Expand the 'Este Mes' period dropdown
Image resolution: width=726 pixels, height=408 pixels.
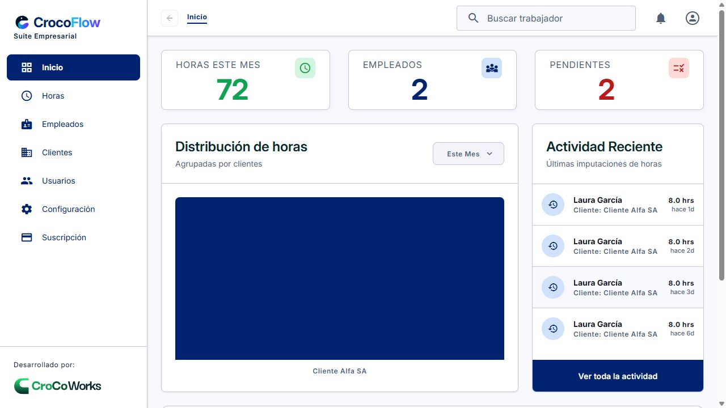[x=468, y=154]
